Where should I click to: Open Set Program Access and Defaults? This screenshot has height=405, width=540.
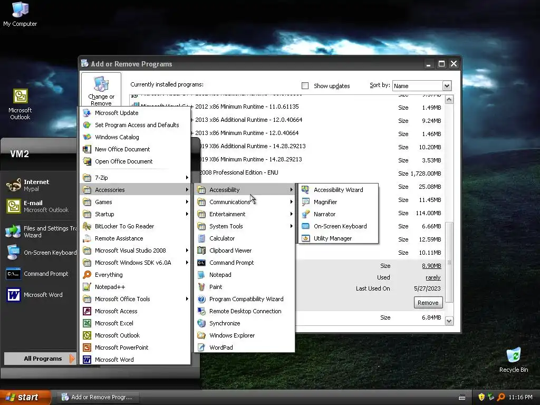135,125
